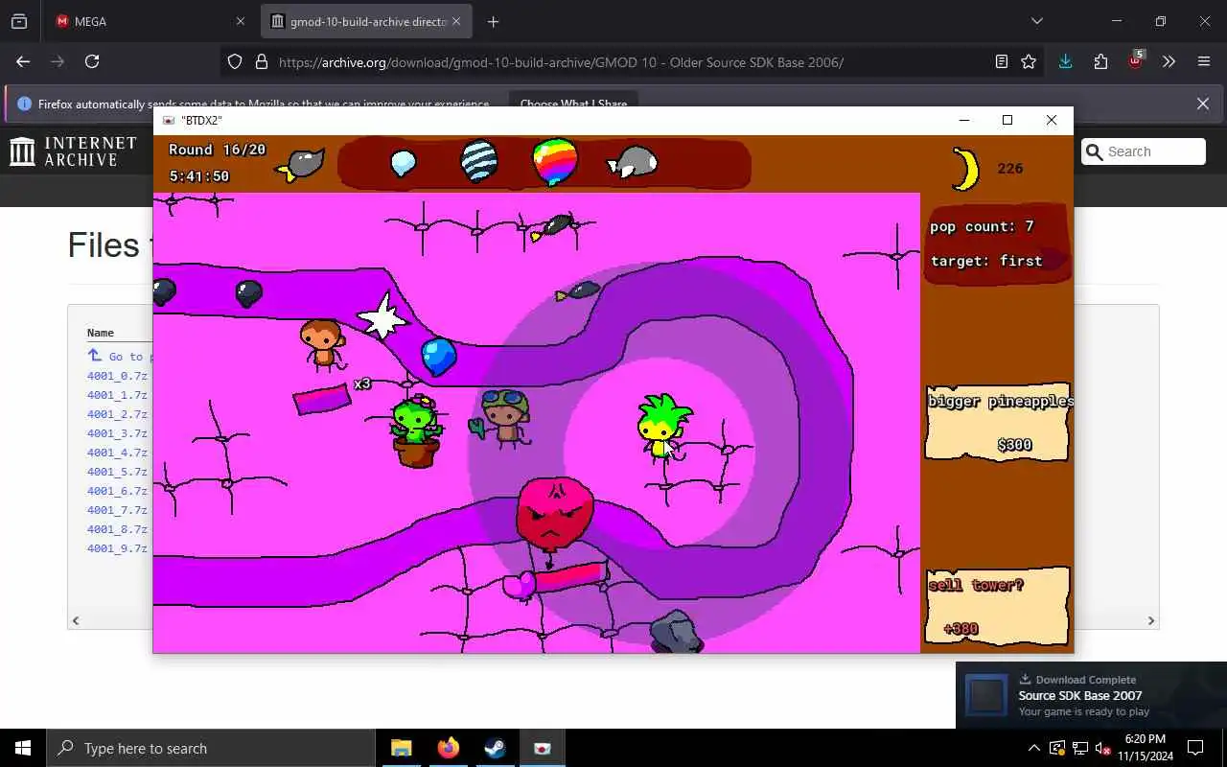This screenshot has height=767, width=1227.
Task: Click the white star pop burst
Action: click(x=382, y=317)
